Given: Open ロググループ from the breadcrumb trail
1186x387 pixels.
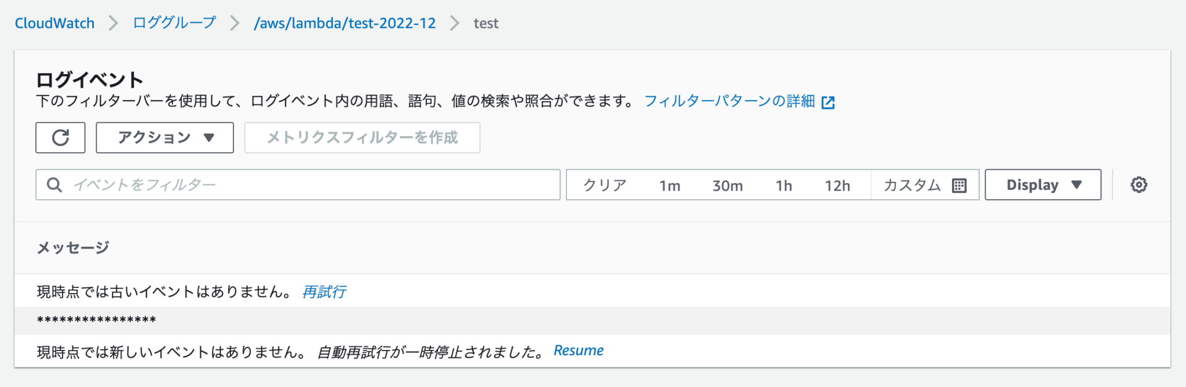Looking at the screenshot, I should click(174, 22).
